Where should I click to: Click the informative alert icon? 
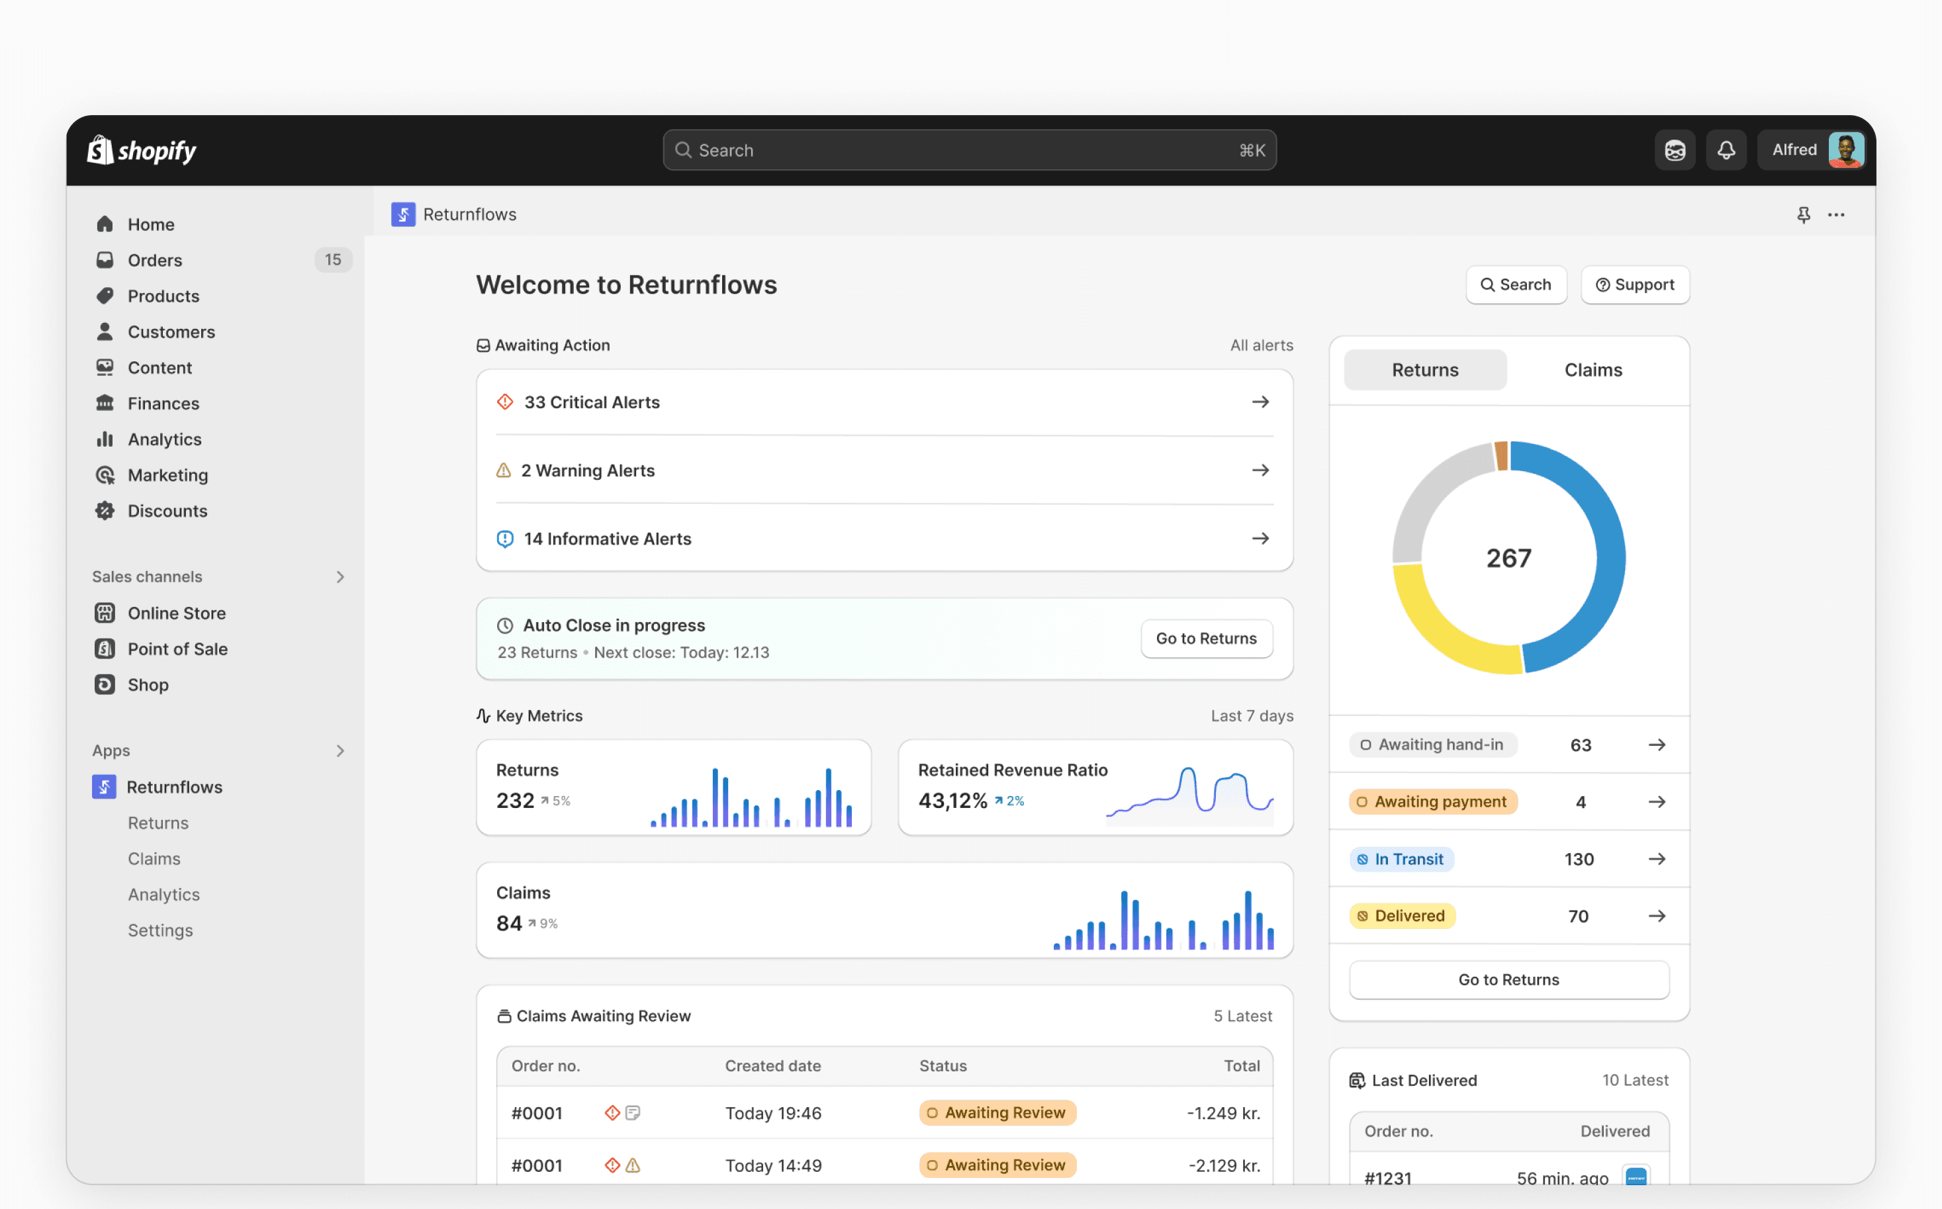505,539
